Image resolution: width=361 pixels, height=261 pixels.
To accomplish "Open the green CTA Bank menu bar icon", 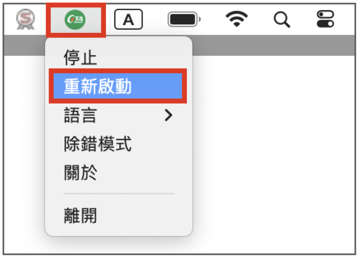I will tap(75, 20).
